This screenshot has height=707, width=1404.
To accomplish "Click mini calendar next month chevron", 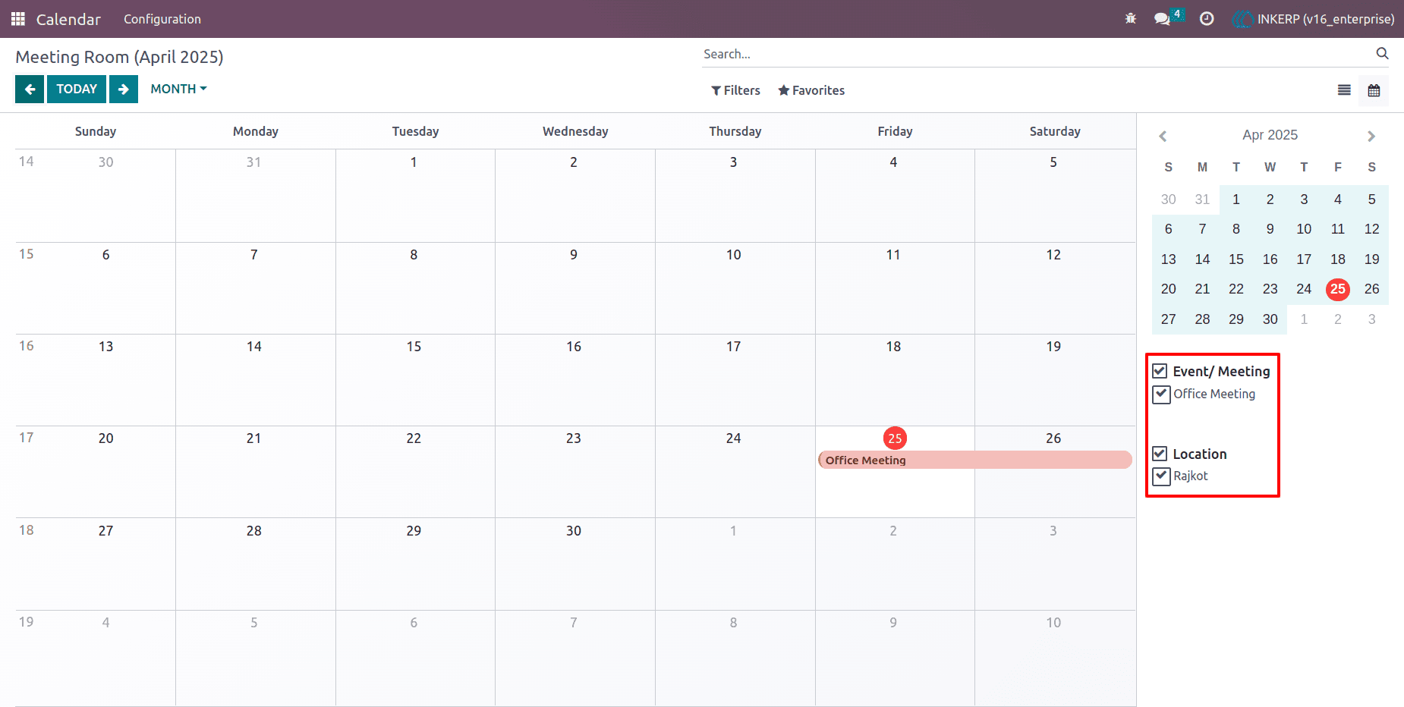I will (1371, 136).
